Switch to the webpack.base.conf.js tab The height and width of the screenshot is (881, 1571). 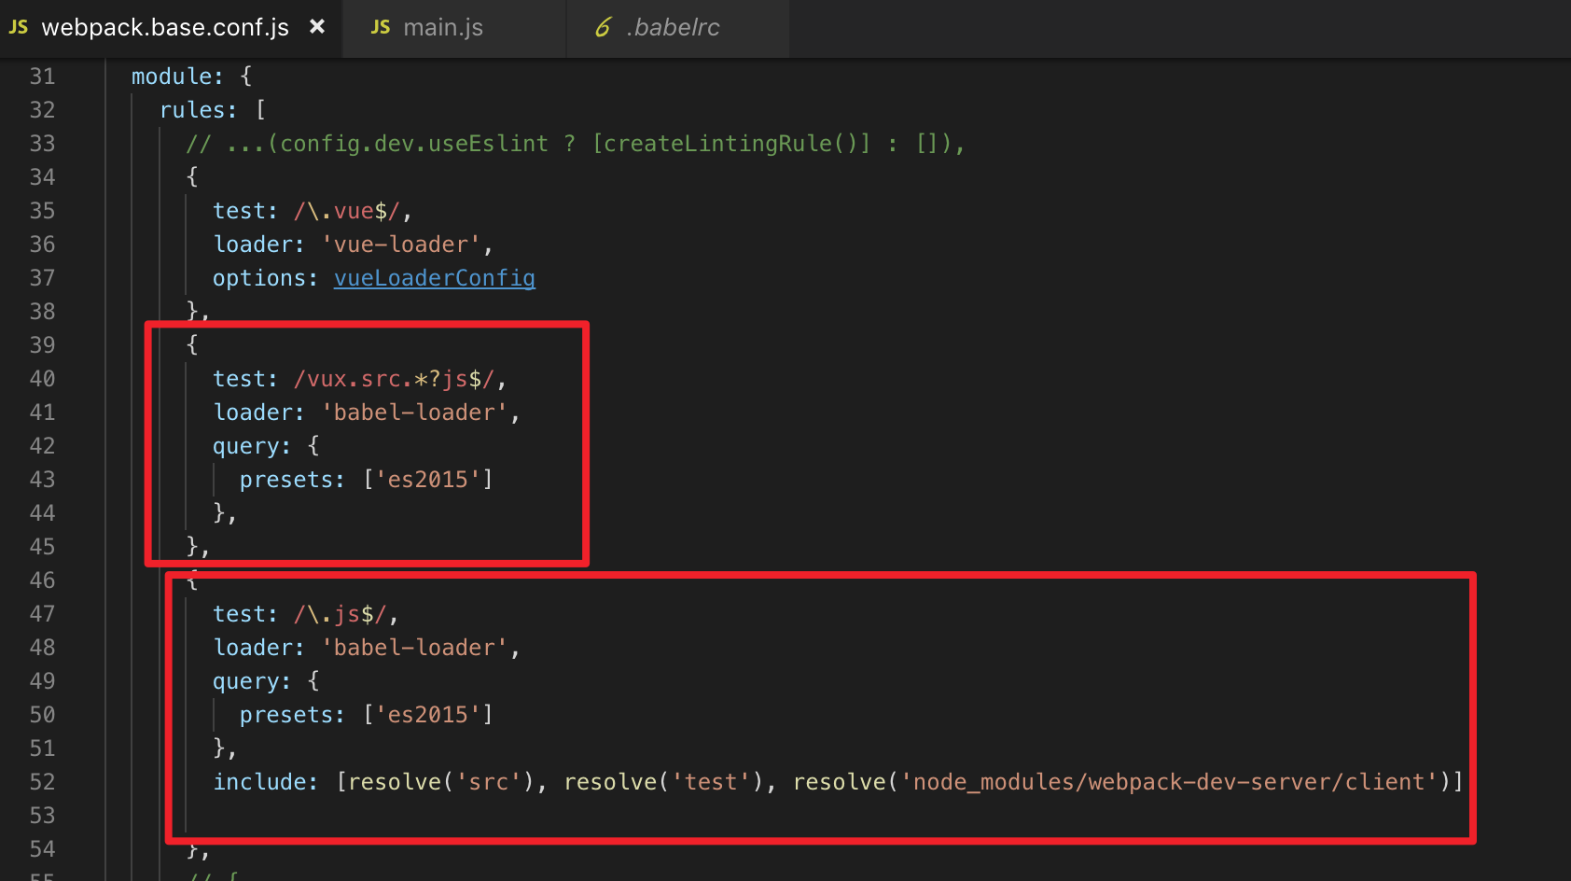click(x=171, y=28)
